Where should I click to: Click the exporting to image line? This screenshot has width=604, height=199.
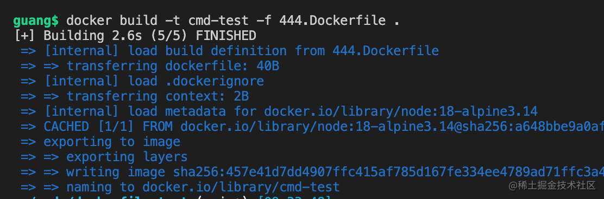100,142
